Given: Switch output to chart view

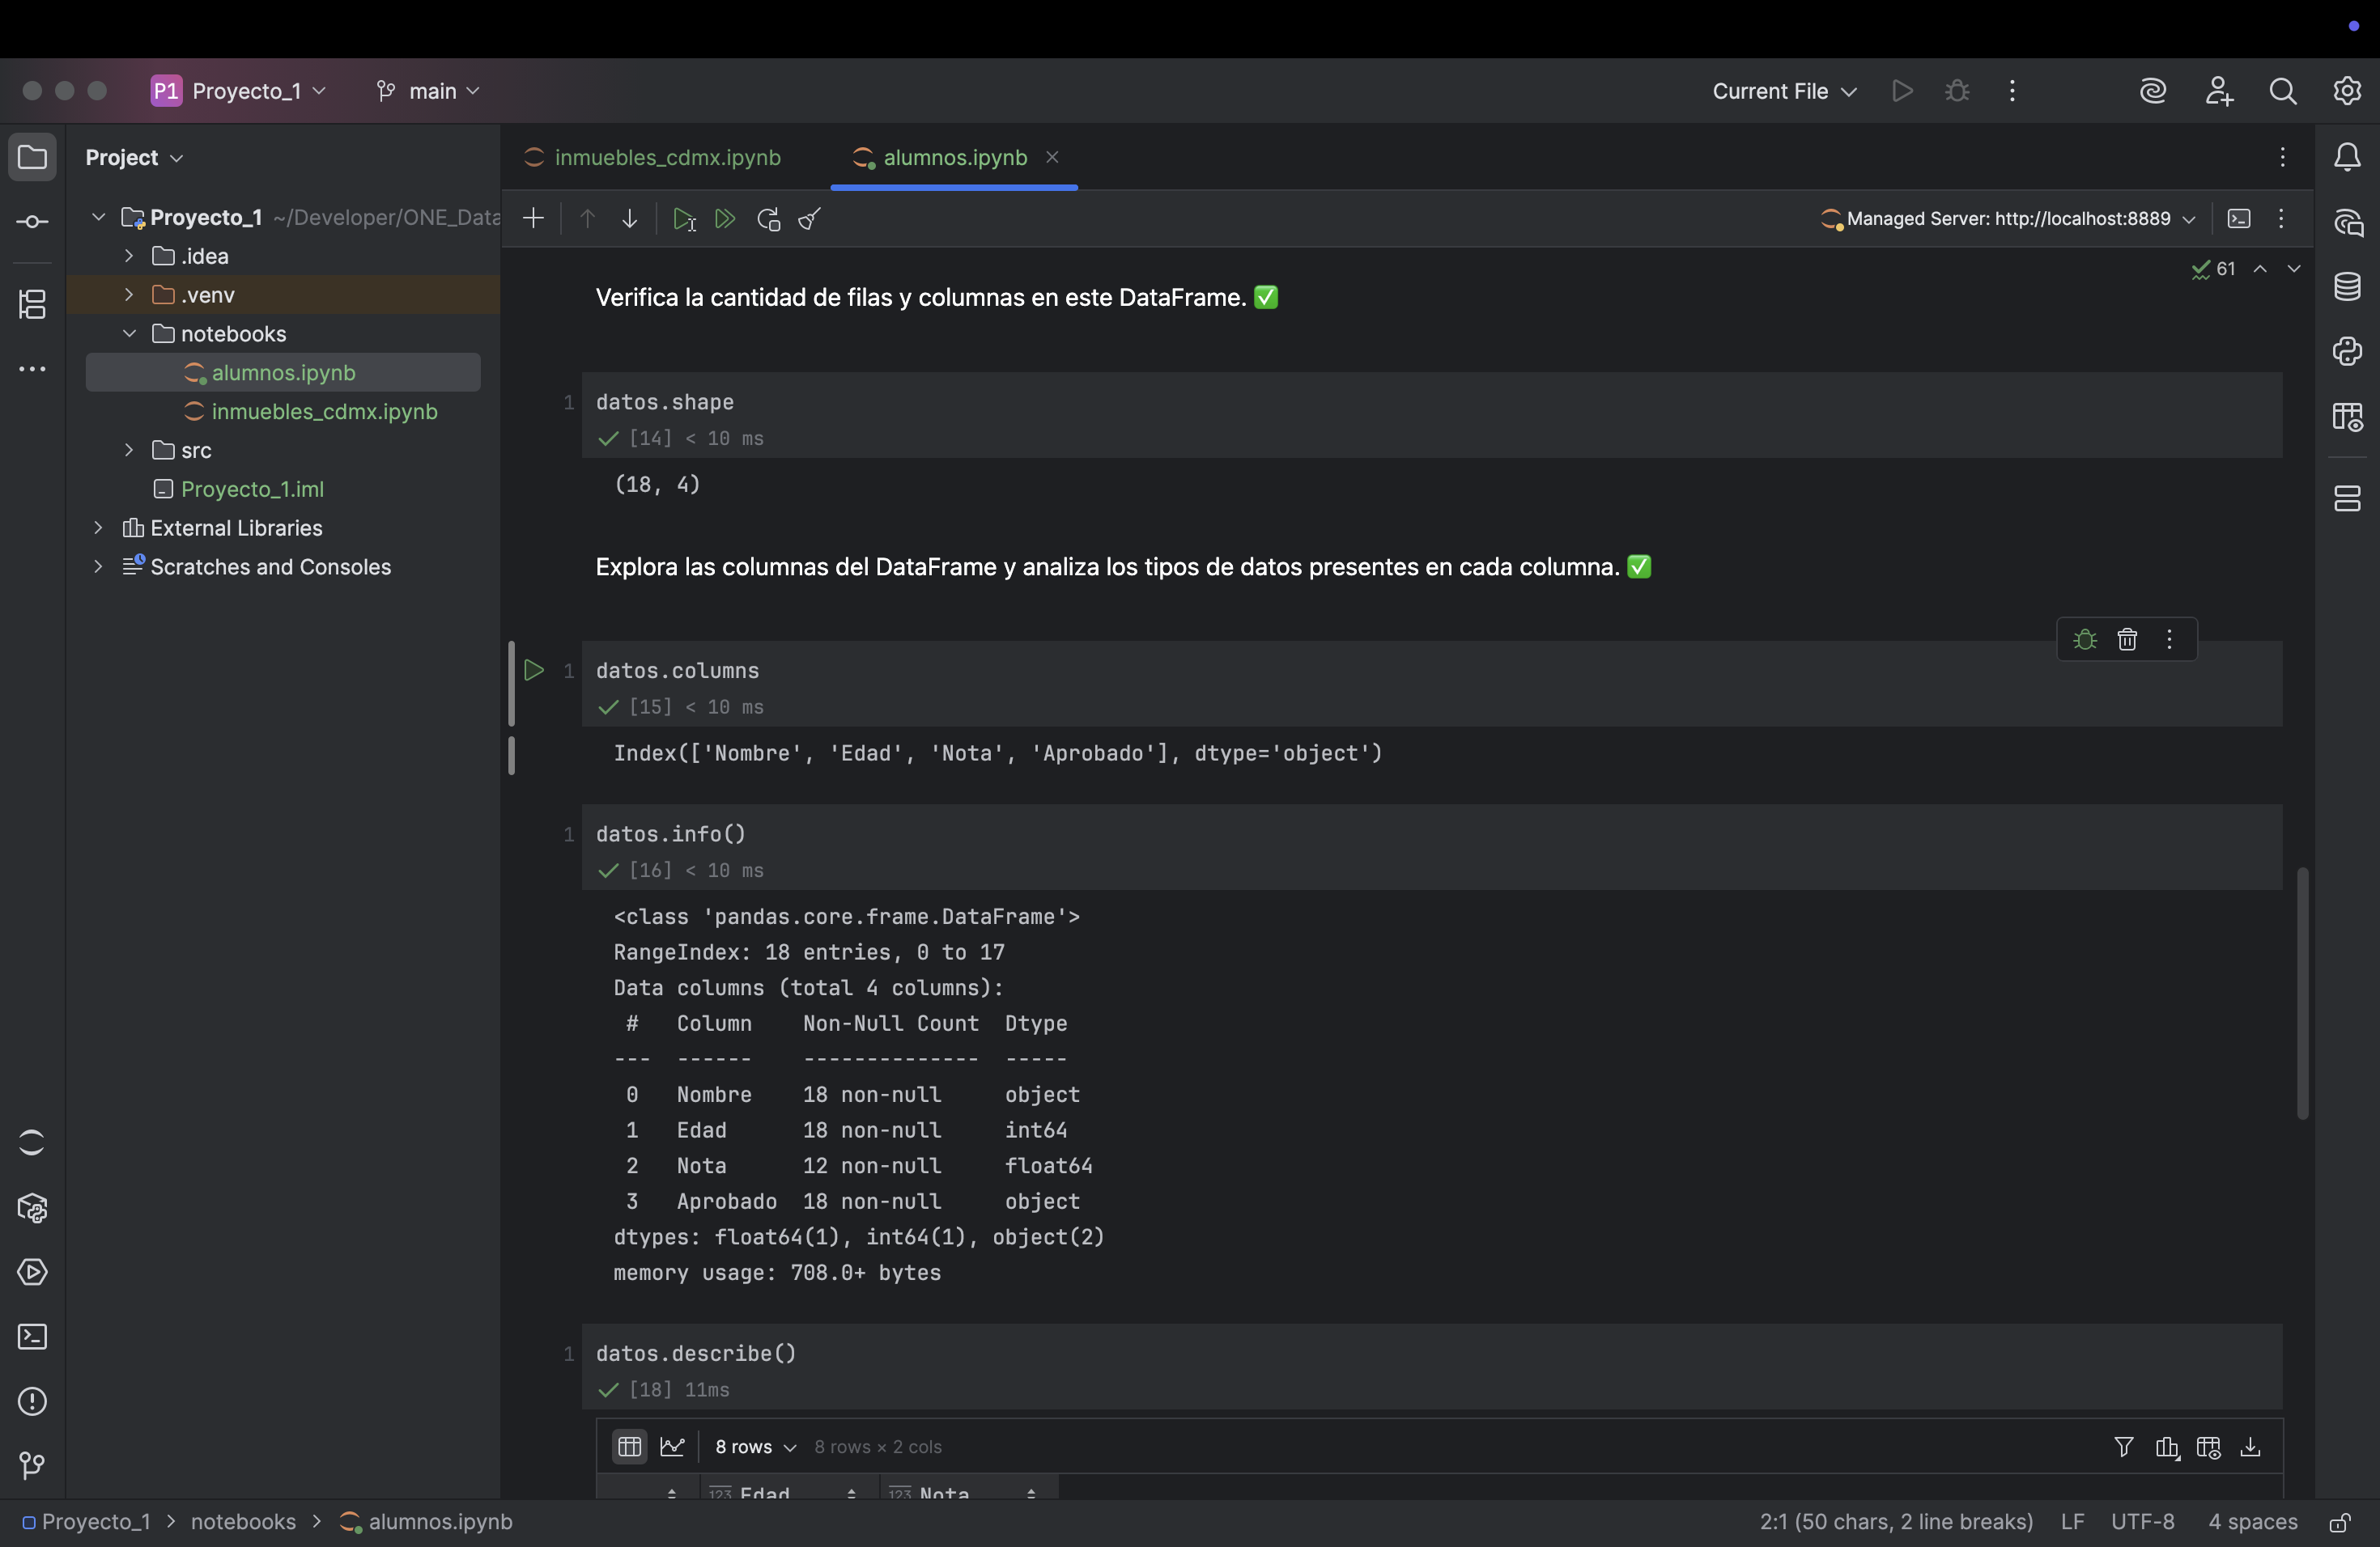Looking at the screenshot, I should tap(673, 1446).
